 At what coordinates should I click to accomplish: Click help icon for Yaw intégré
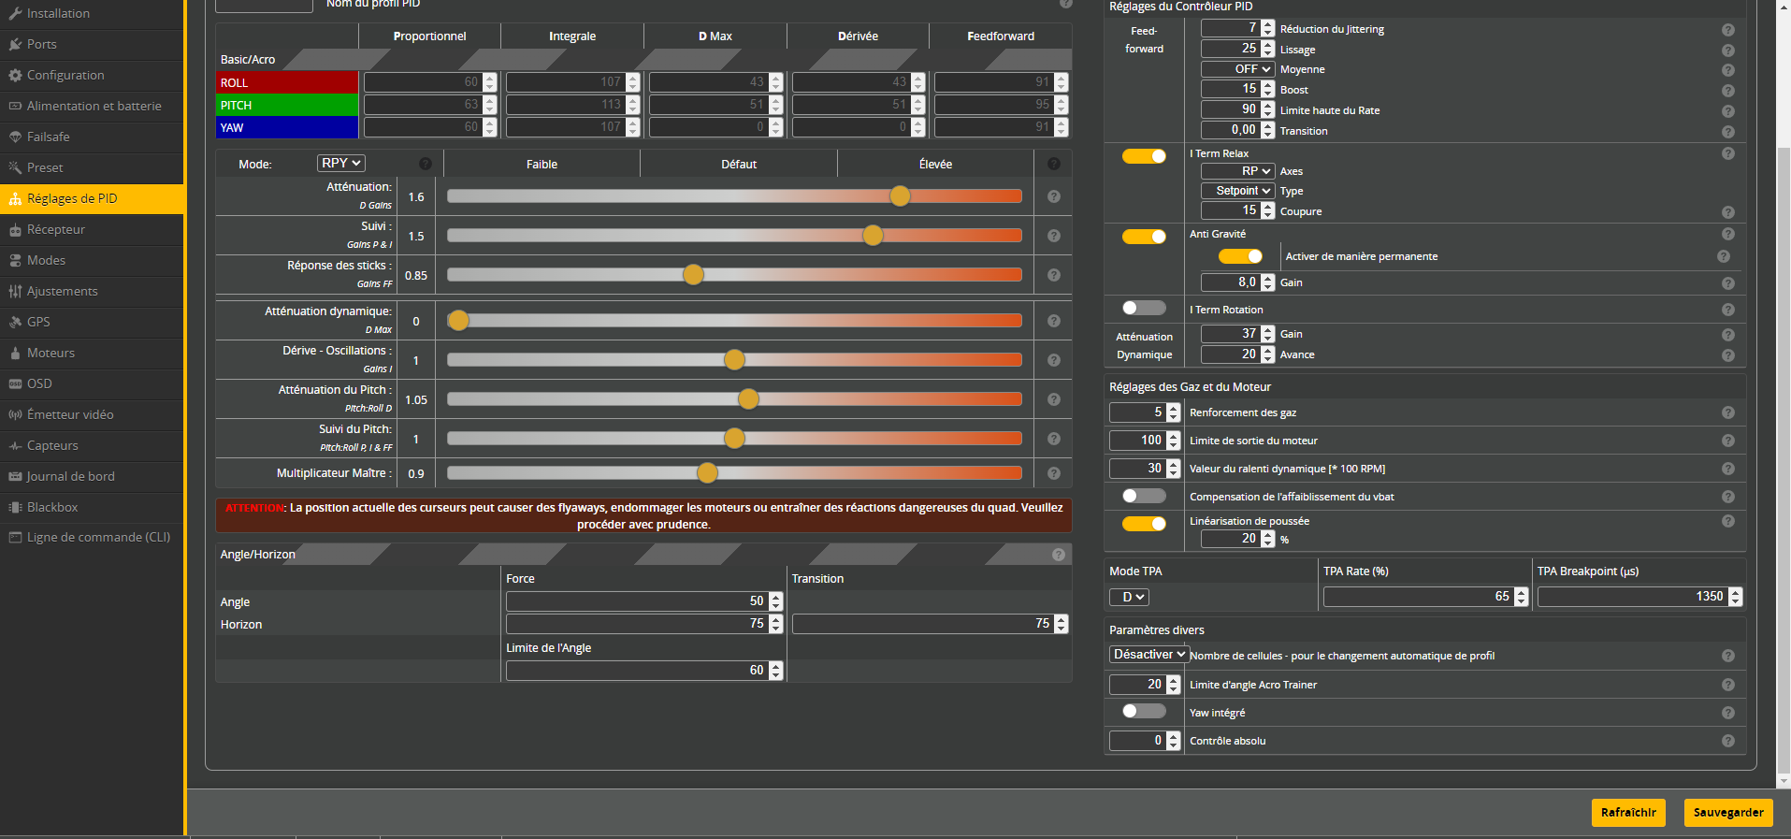click(x=1727, y=713)
